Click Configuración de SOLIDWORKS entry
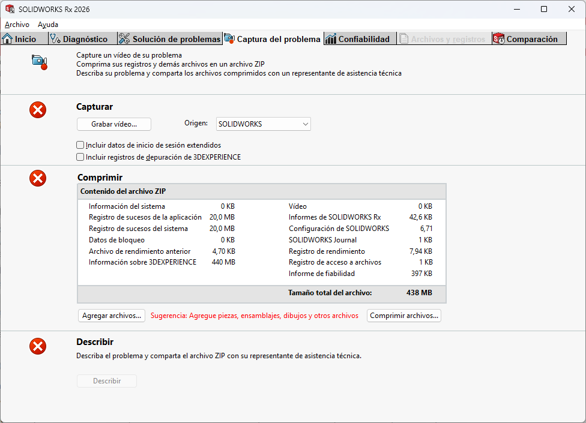The image size is (586, 423). (339, 229)
